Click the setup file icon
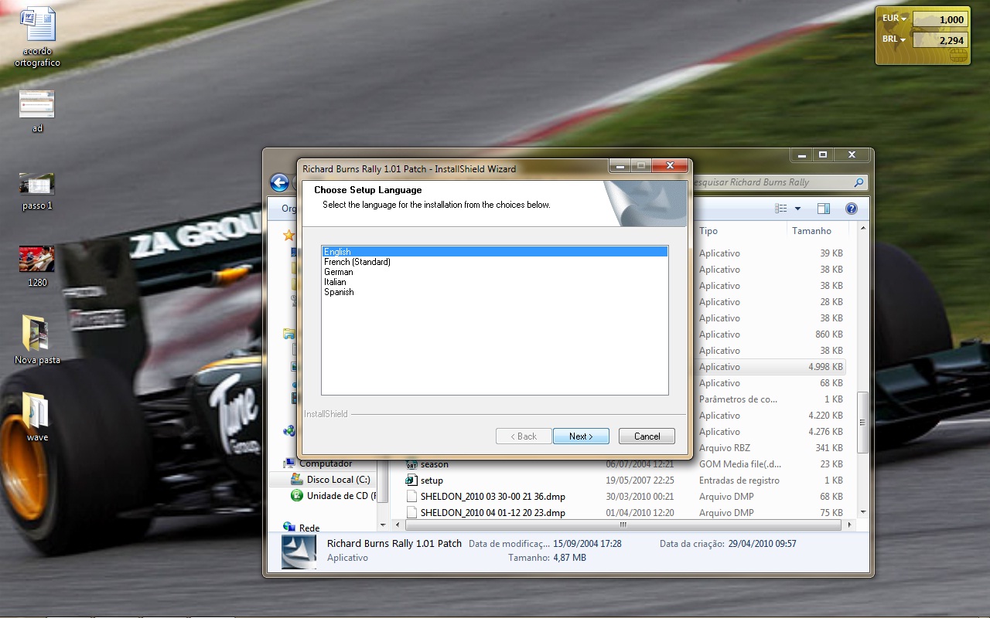990x618 pixels. (411, 480)
